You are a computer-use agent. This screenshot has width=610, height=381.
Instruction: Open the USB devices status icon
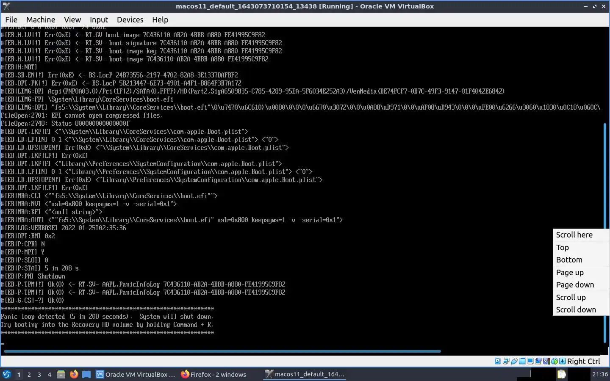click(x=514, y=361)
